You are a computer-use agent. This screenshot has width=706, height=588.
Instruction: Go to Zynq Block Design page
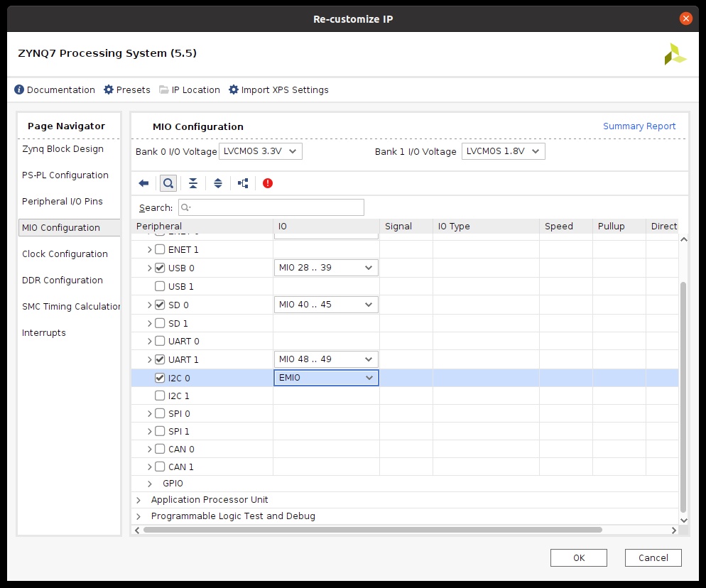[x=63, y=149]
